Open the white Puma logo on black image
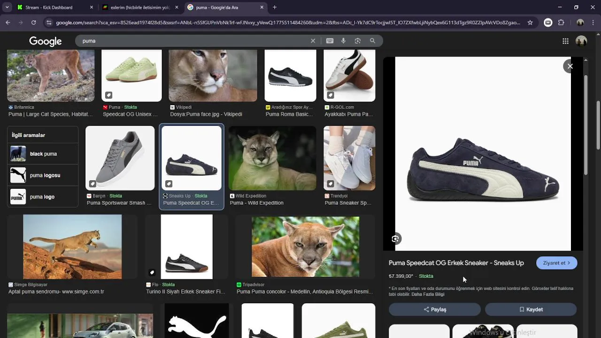This screenshot has height=338, width=601. [x=197, y=321]
